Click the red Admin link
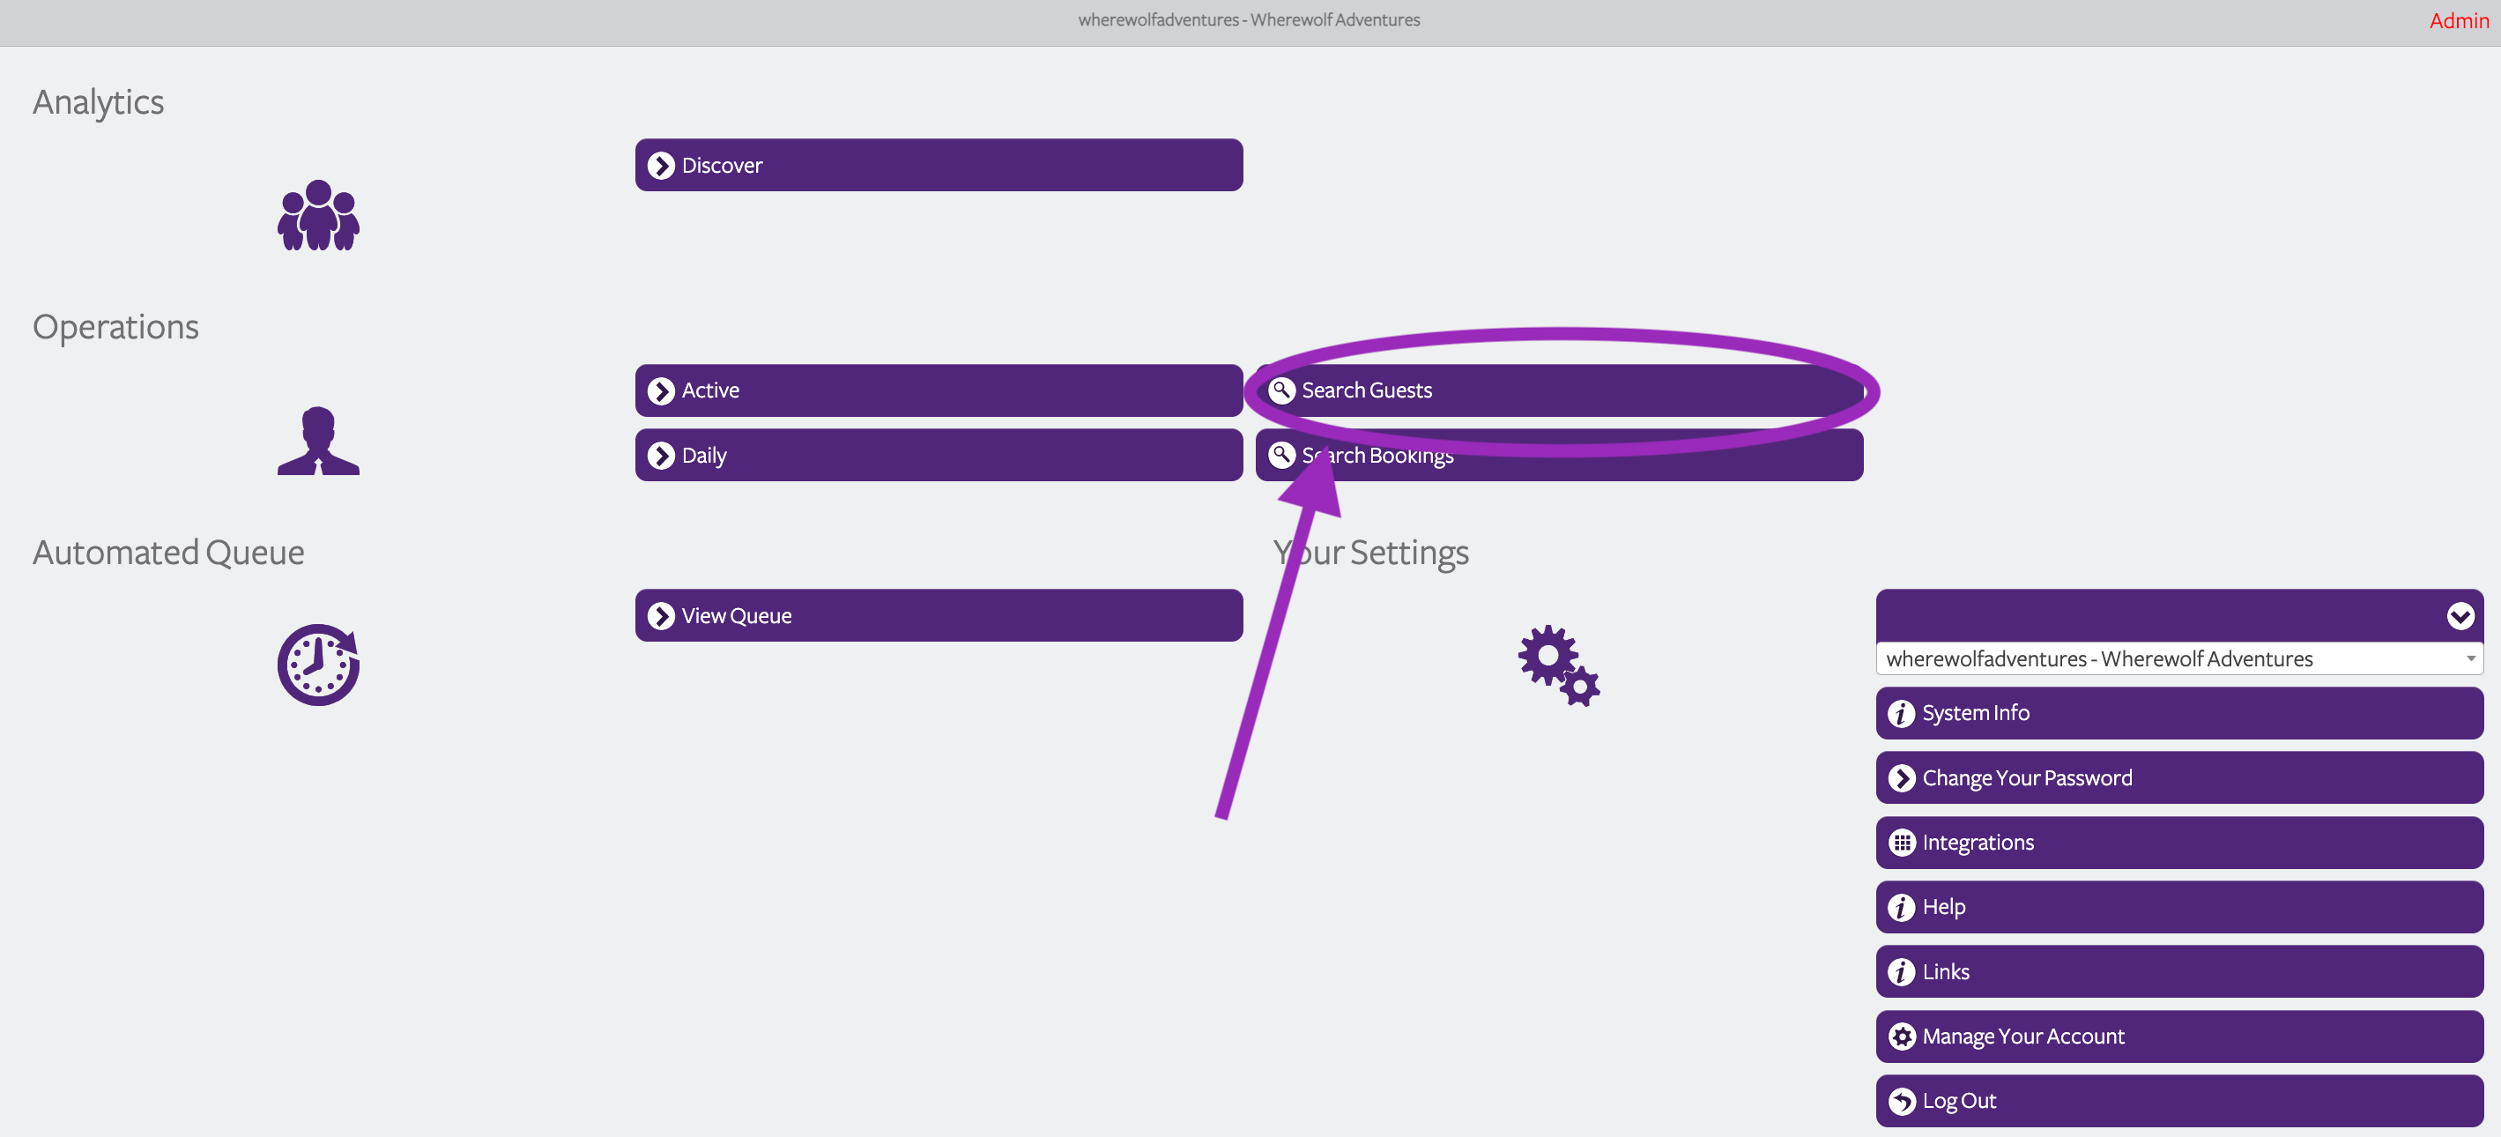2501x1137 pixels. click(2460, 20)
